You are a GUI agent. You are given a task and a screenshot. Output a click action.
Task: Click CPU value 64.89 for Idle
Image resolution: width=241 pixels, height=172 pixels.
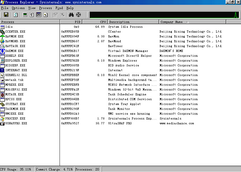(x=100, y=27)
